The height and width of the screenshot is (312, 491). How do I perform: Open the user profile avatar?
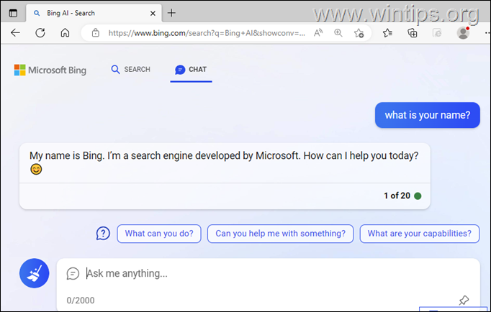click(463, 33)
